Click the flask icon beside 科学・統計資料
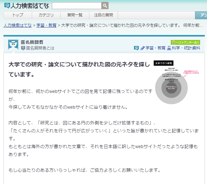The width and height of the screenshot is (207, 184). pos(169,48)
